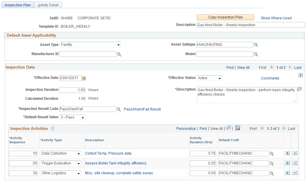The image size is (307, 182).
Task: Click Find link in Inspection Data header
Action: 230,67
